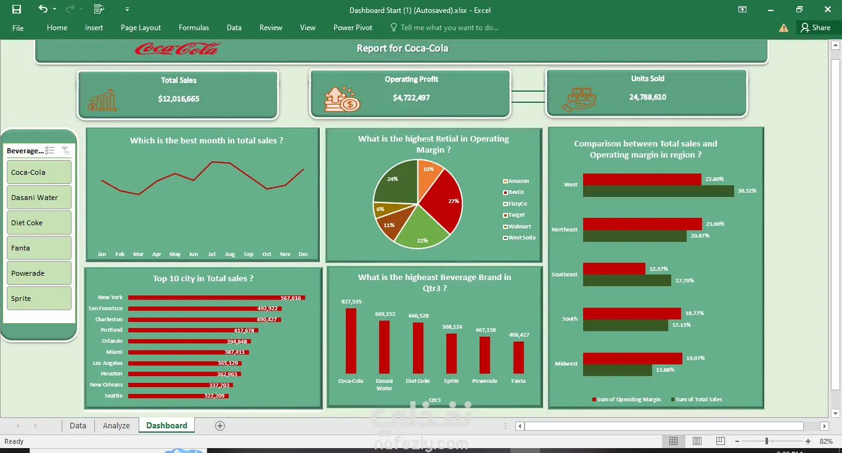Click the Share button

click(x=815, y=28)
